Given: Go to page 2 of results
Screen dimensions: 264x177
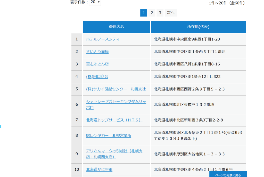Looking at the screenshot, I should pos(152,13).
